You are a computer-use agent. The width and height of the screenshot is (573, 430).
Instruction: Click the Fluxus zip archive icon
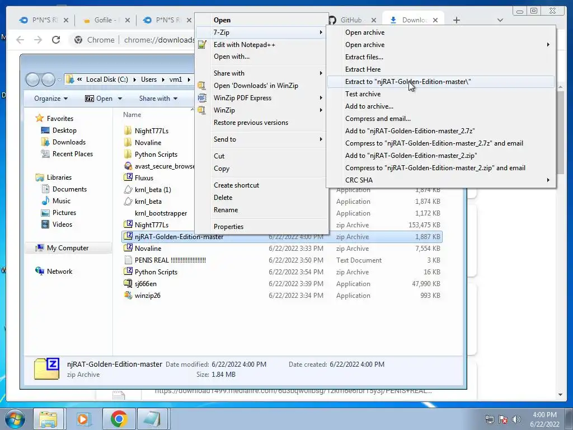(128, 177)
